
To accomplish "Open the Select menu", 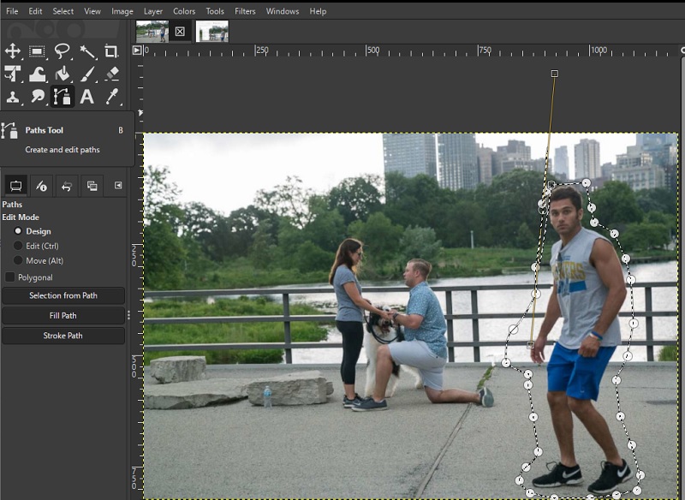I will [63, 11].
